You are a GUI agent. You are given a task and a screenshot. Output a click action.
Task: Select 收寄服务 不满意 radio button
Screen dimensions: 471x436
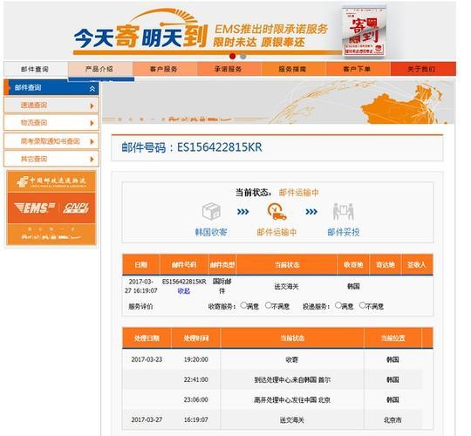[269, 305]
